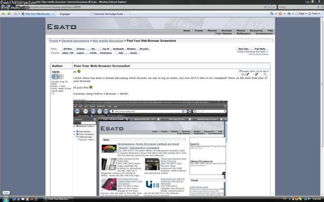
Task: Click the embedded Firefox screenshot image
Action: coord(150,148)
